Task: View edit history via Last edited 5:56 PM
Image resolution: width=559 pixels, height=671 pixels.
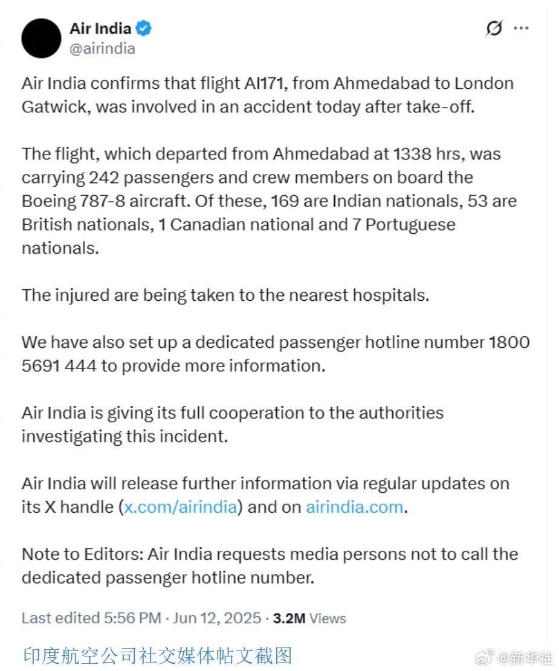Action: [91, 618]
